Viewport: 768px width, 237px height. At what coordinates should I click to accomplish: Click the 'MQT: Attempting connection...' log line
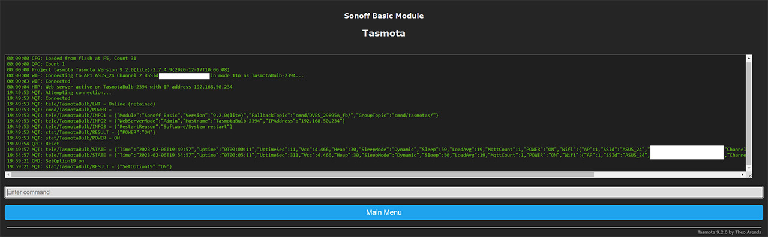click(59, 93)
